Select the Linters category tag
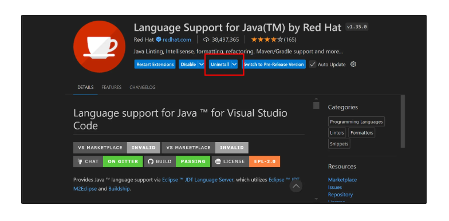 point(337,133)
